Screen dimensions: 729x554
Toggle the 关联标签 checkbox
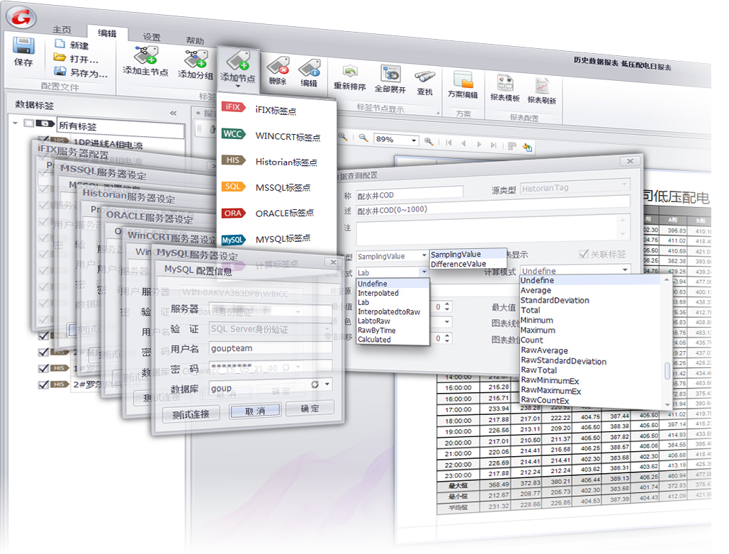(602, 254)
